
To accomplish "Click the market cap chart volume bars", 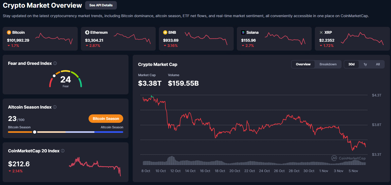I will tap(254, 162).
